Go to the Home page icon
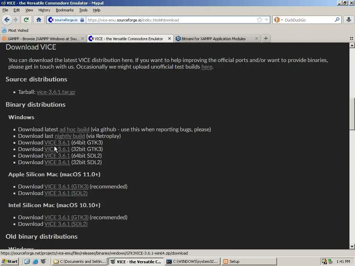Screen dimensions: 355x266 39,20
